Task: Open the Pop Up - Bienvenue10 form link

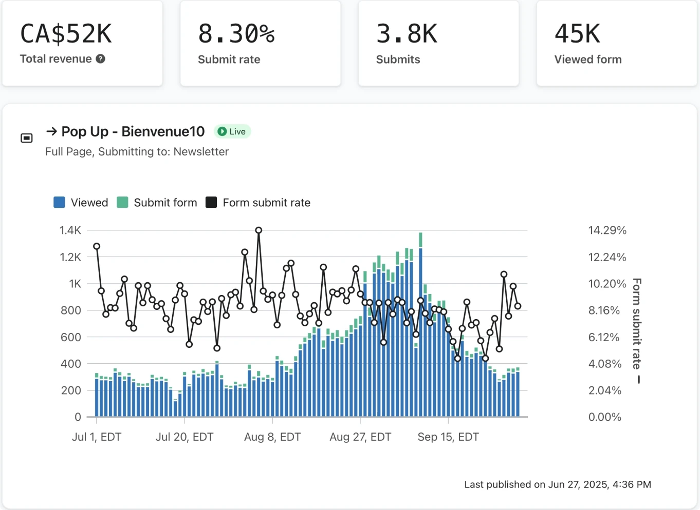Action: coord(133,132)
